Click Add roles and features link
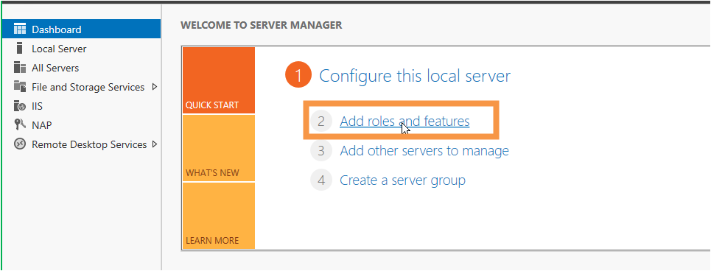Image resolution: width=711 pixels, height=271 pixels. tap(404, 121)
